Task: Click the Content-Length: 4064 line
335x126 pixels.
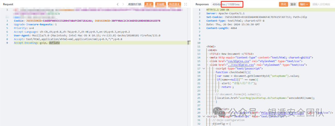Action: coord(221,28)
